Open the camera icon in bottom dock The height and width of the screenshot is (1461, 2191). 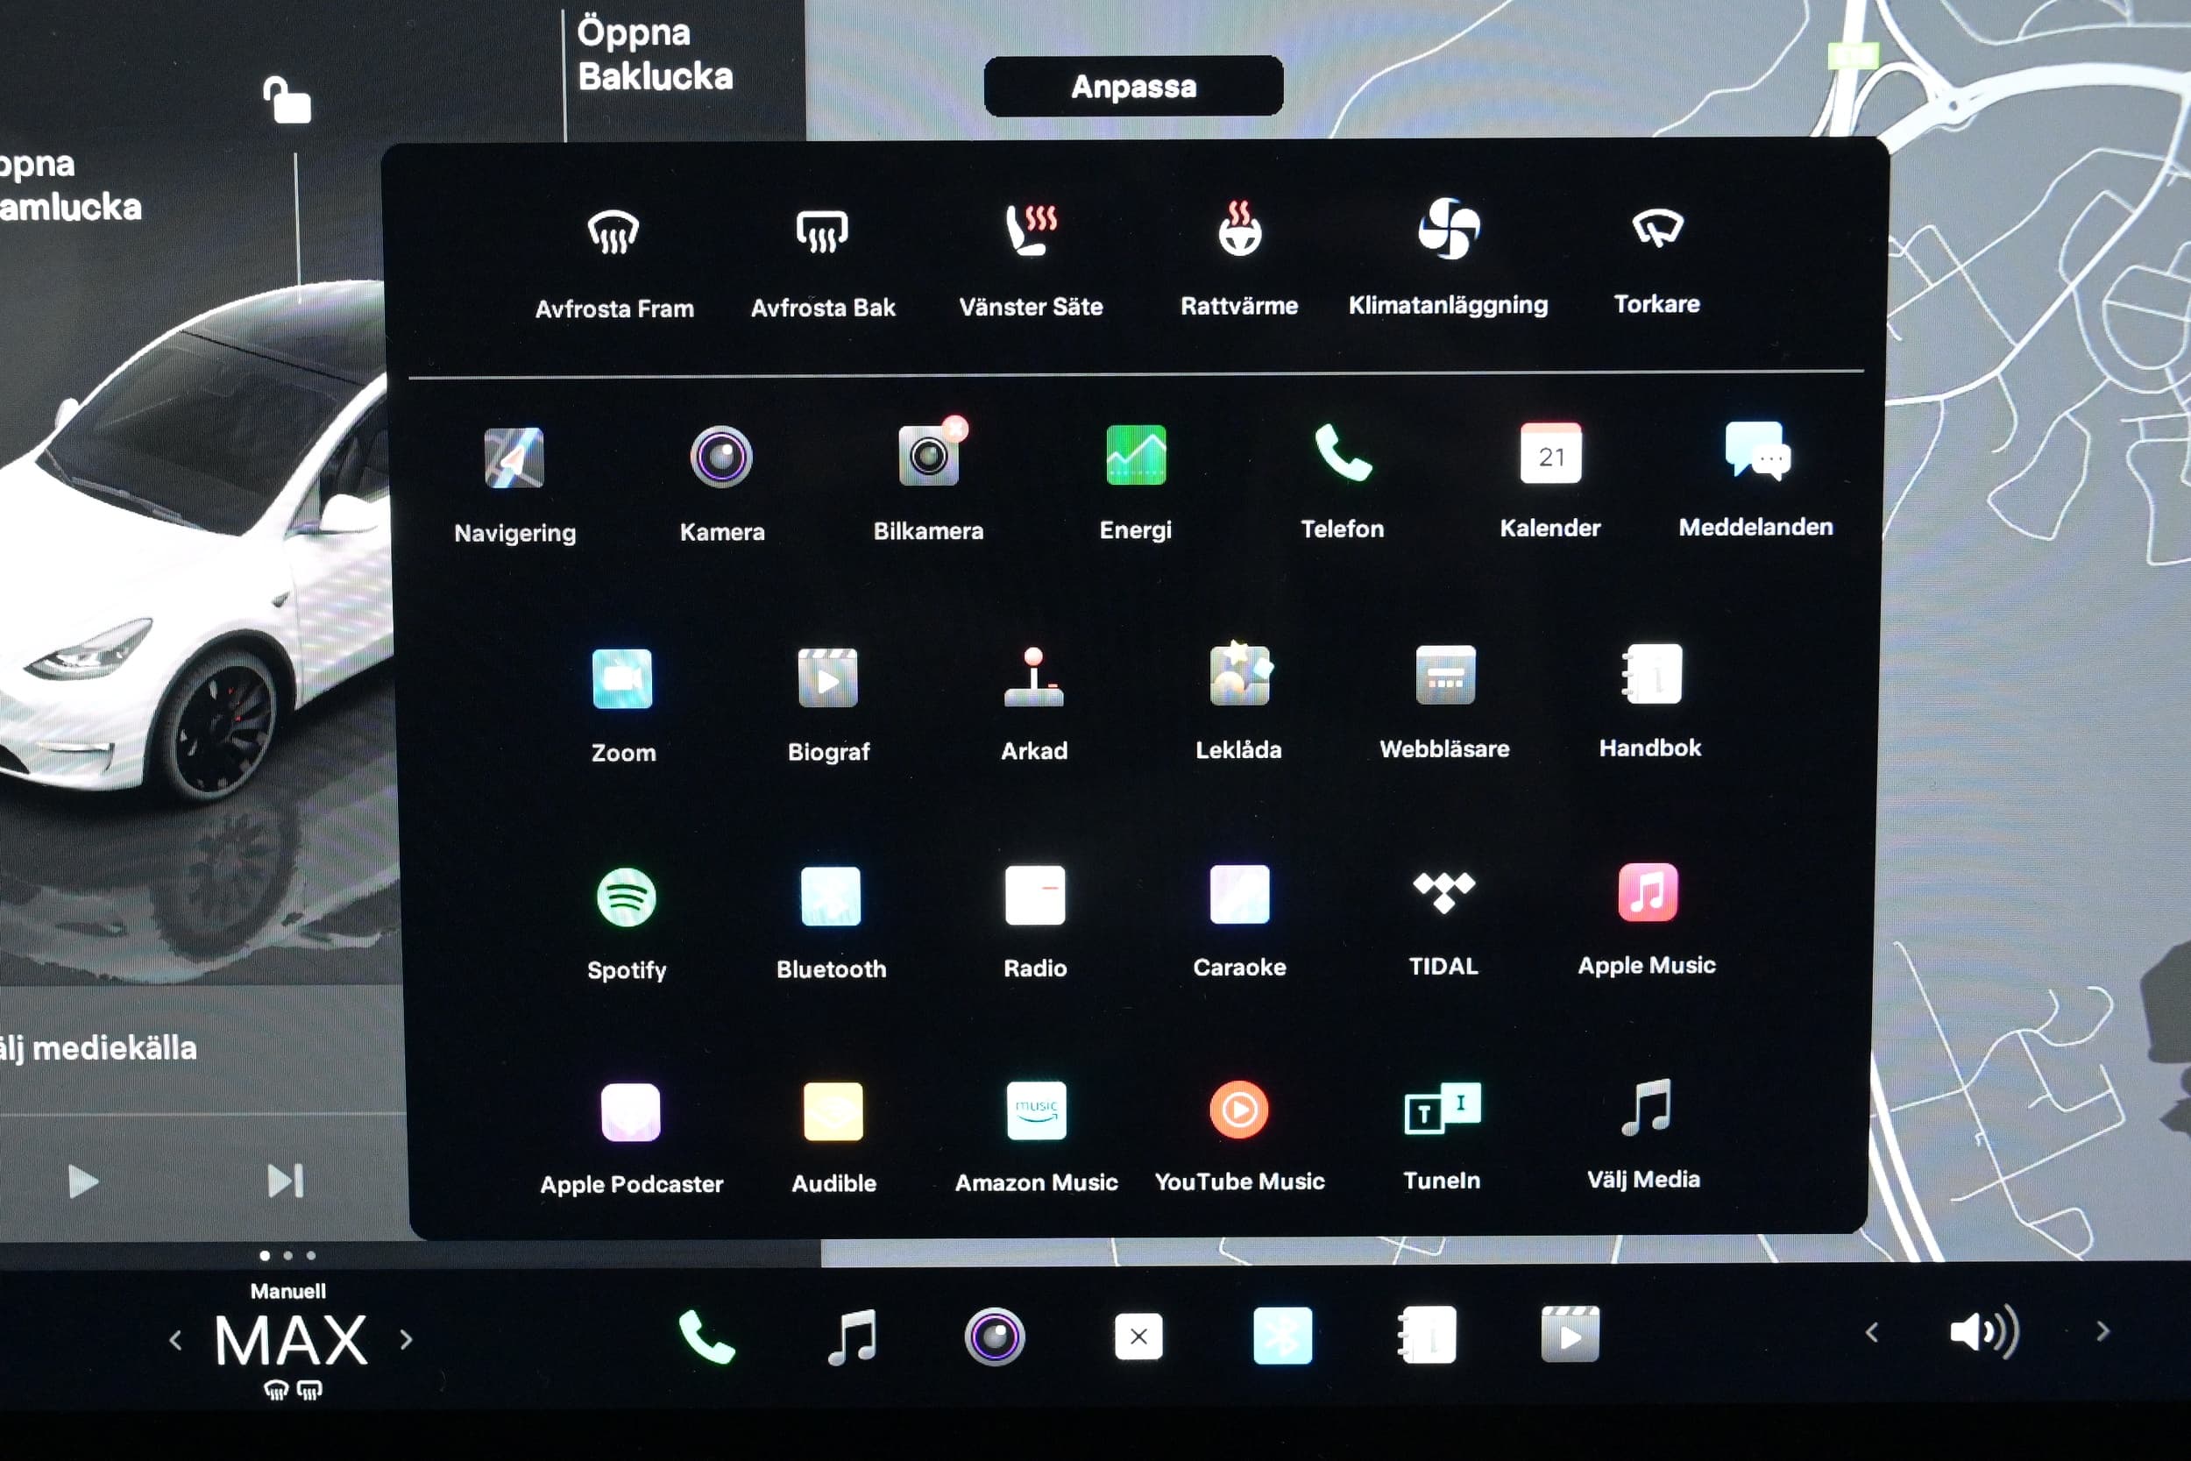[x=995, y=1337]
